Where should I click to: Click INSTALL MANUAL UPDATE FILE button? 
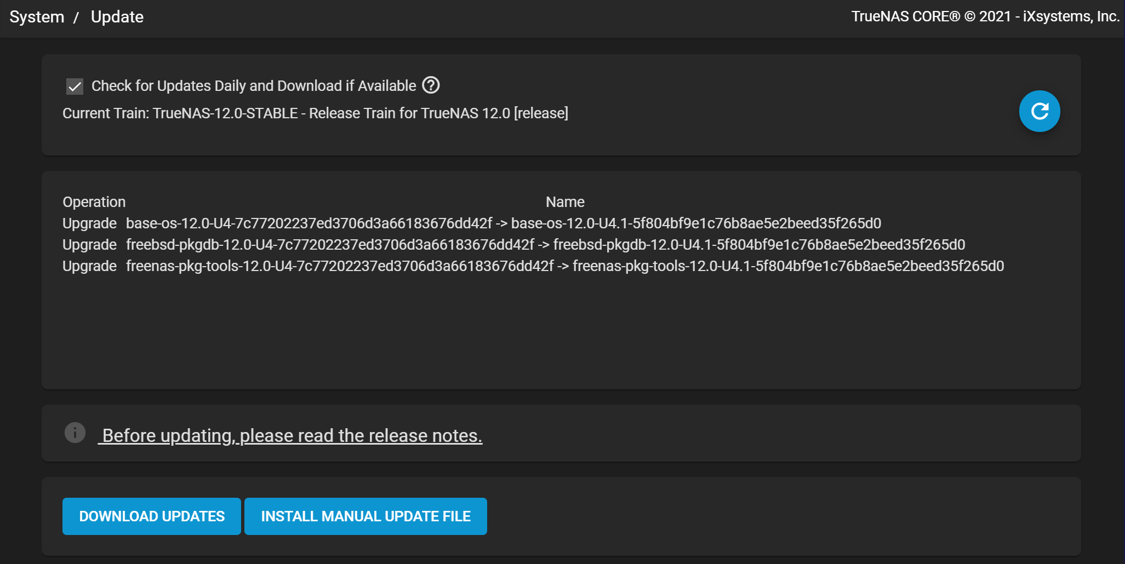(366, 516)
